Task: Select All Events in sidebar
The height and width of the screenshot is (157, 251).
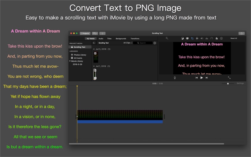Action: pos(78,58)
